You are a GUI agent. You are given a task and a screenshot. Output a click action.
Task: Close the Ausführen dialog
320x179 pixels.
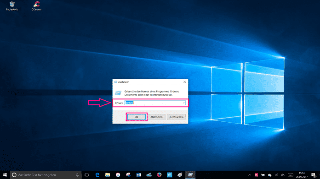click(x=185, y=82)
